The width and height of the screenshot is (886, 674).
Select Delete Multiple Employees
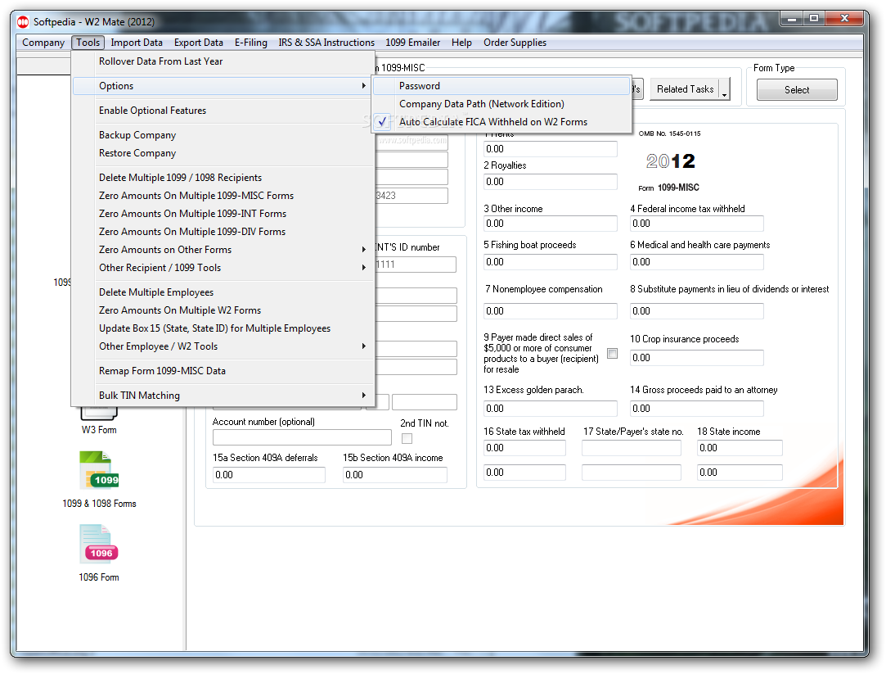click(x=223, y=292)
